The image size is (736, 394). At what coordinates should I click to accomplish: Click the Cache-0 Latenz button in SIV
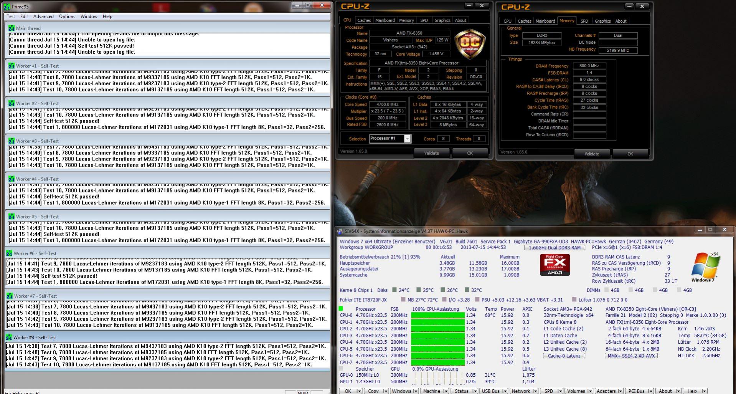pyautogui.click(x=564, y=356)
